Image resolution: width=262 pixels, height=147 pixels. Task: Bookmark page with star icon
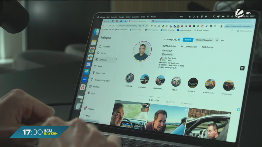click(x=147, y=26)
